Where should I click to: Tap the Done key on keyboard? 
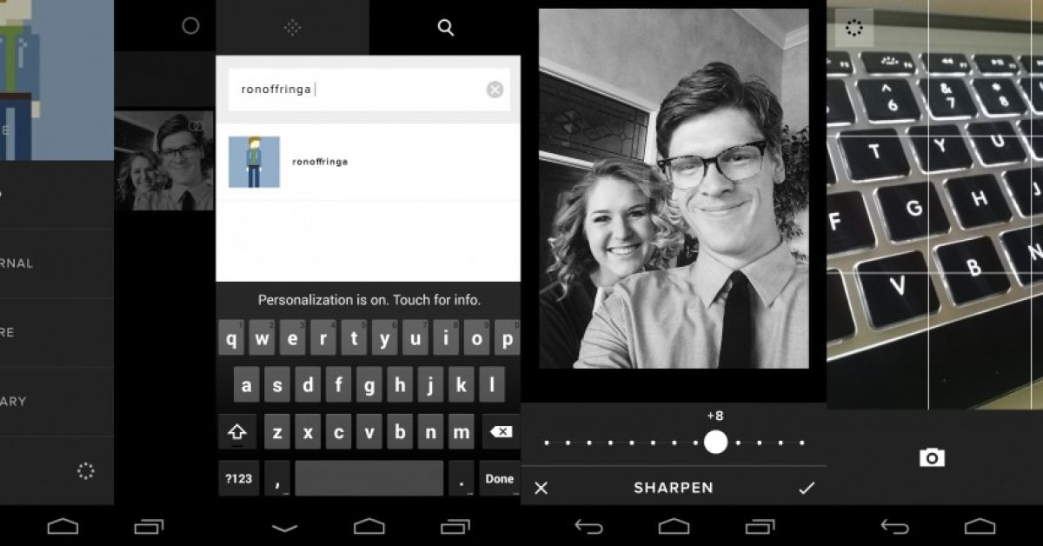pyautogui.click(x=500, y=478)
